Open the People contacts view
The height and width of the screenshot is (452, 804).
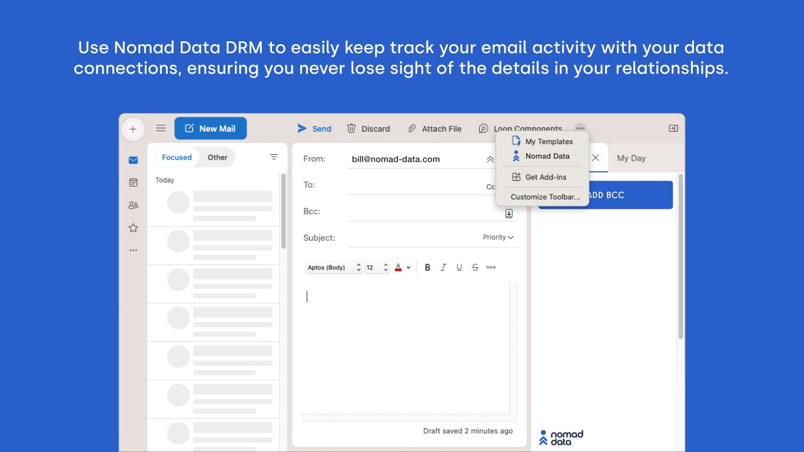(x=133, y=205)
